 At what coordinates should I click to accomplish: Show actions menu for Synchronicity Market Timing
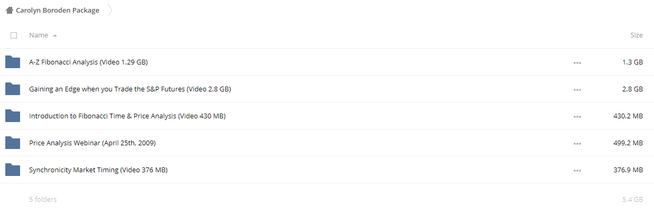(577, 170)
